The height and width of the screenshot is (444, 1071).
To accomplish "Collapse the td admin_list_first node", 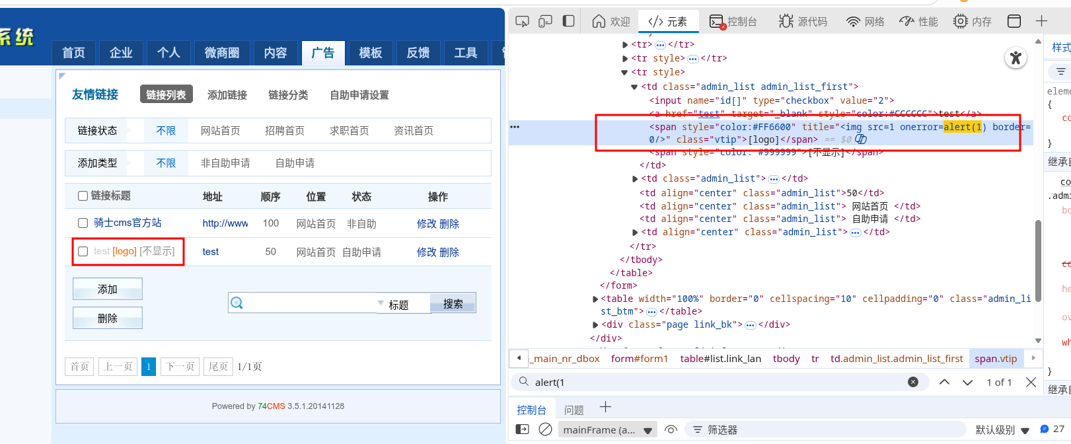I will tap(634, 87).
